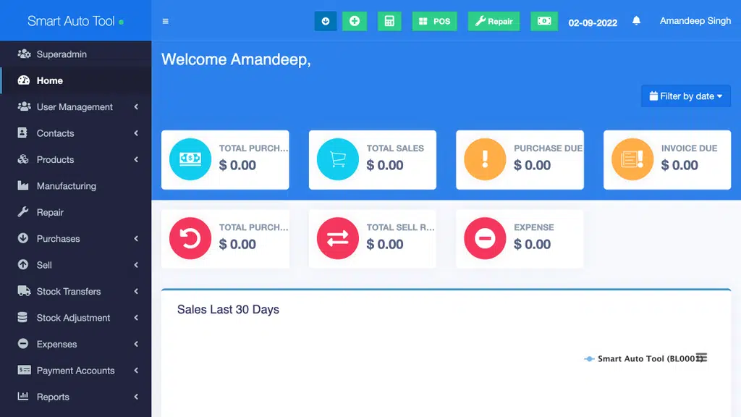Click Expense minus circle card icon
Image resolution: width=741 pixels, height=417 pixels.
(485, 238)
